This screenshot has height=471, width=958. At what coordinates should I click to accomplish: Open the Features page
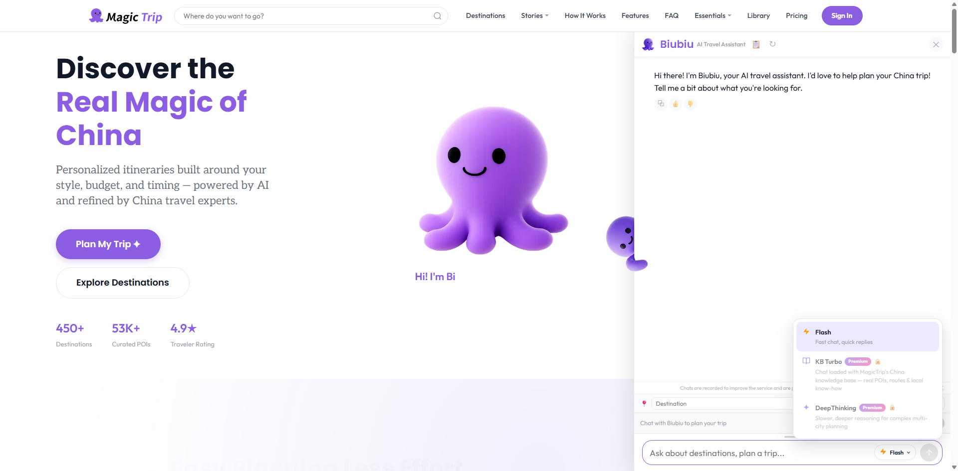pos(635,16)
